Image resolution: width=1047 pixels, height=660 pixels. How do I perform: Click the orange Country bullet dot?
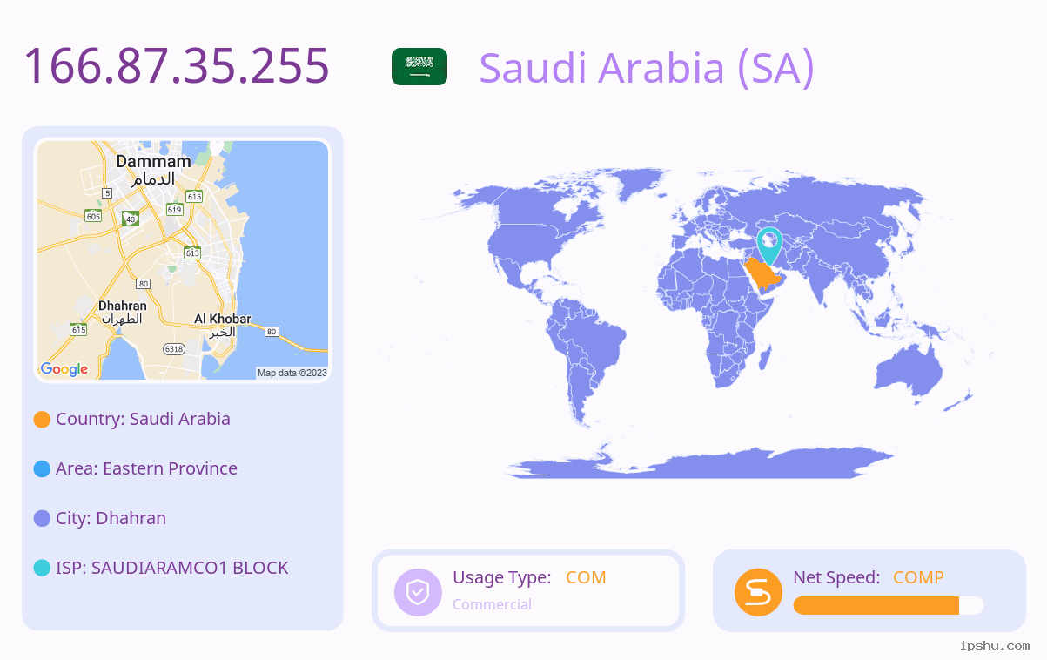tap(42, 420)
